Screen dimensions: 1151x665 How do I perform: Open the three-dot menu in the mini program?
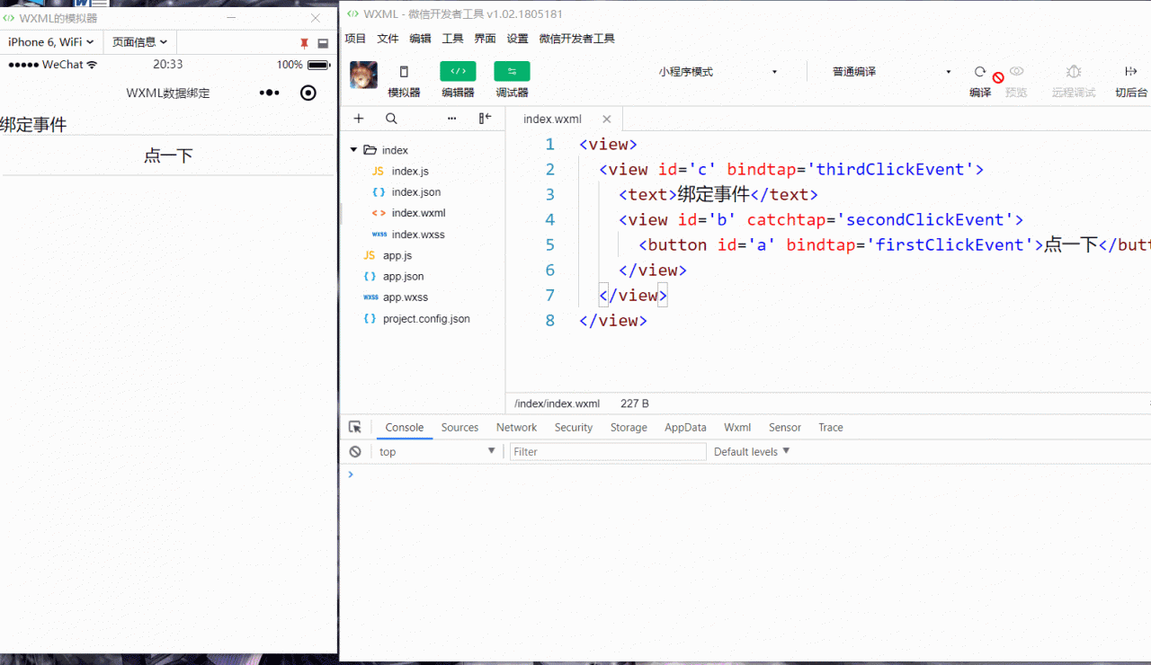click(x=270, y=93)
